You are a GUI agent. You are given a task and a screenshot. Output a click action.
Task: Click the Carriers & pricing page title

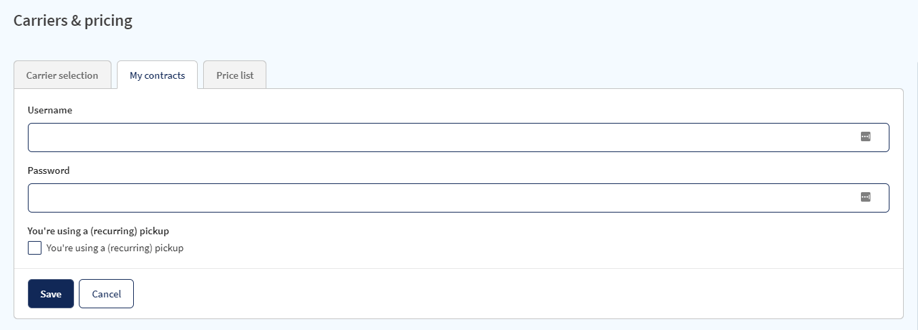tap(73, 20)
